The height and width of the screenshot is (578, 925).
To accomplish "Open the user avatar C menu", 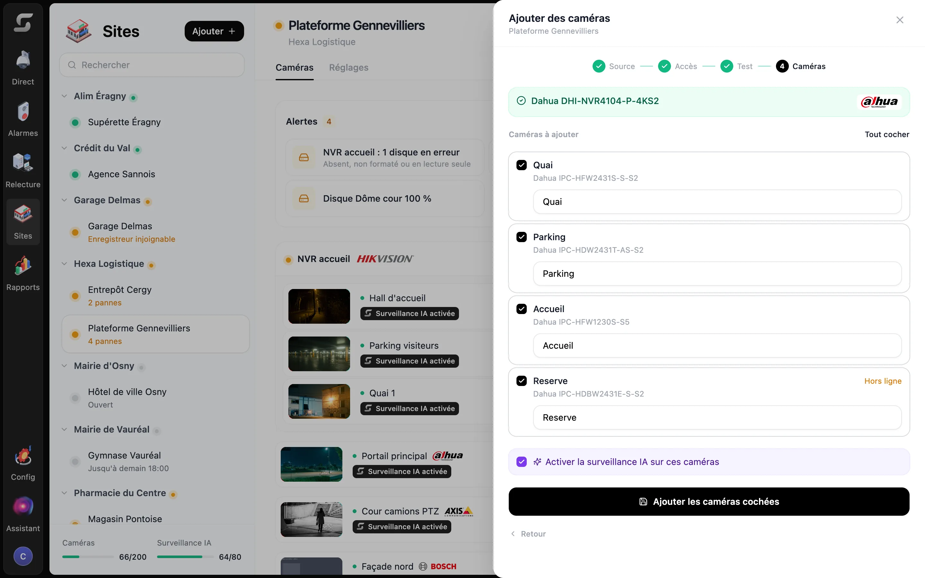I will (23, 556).
